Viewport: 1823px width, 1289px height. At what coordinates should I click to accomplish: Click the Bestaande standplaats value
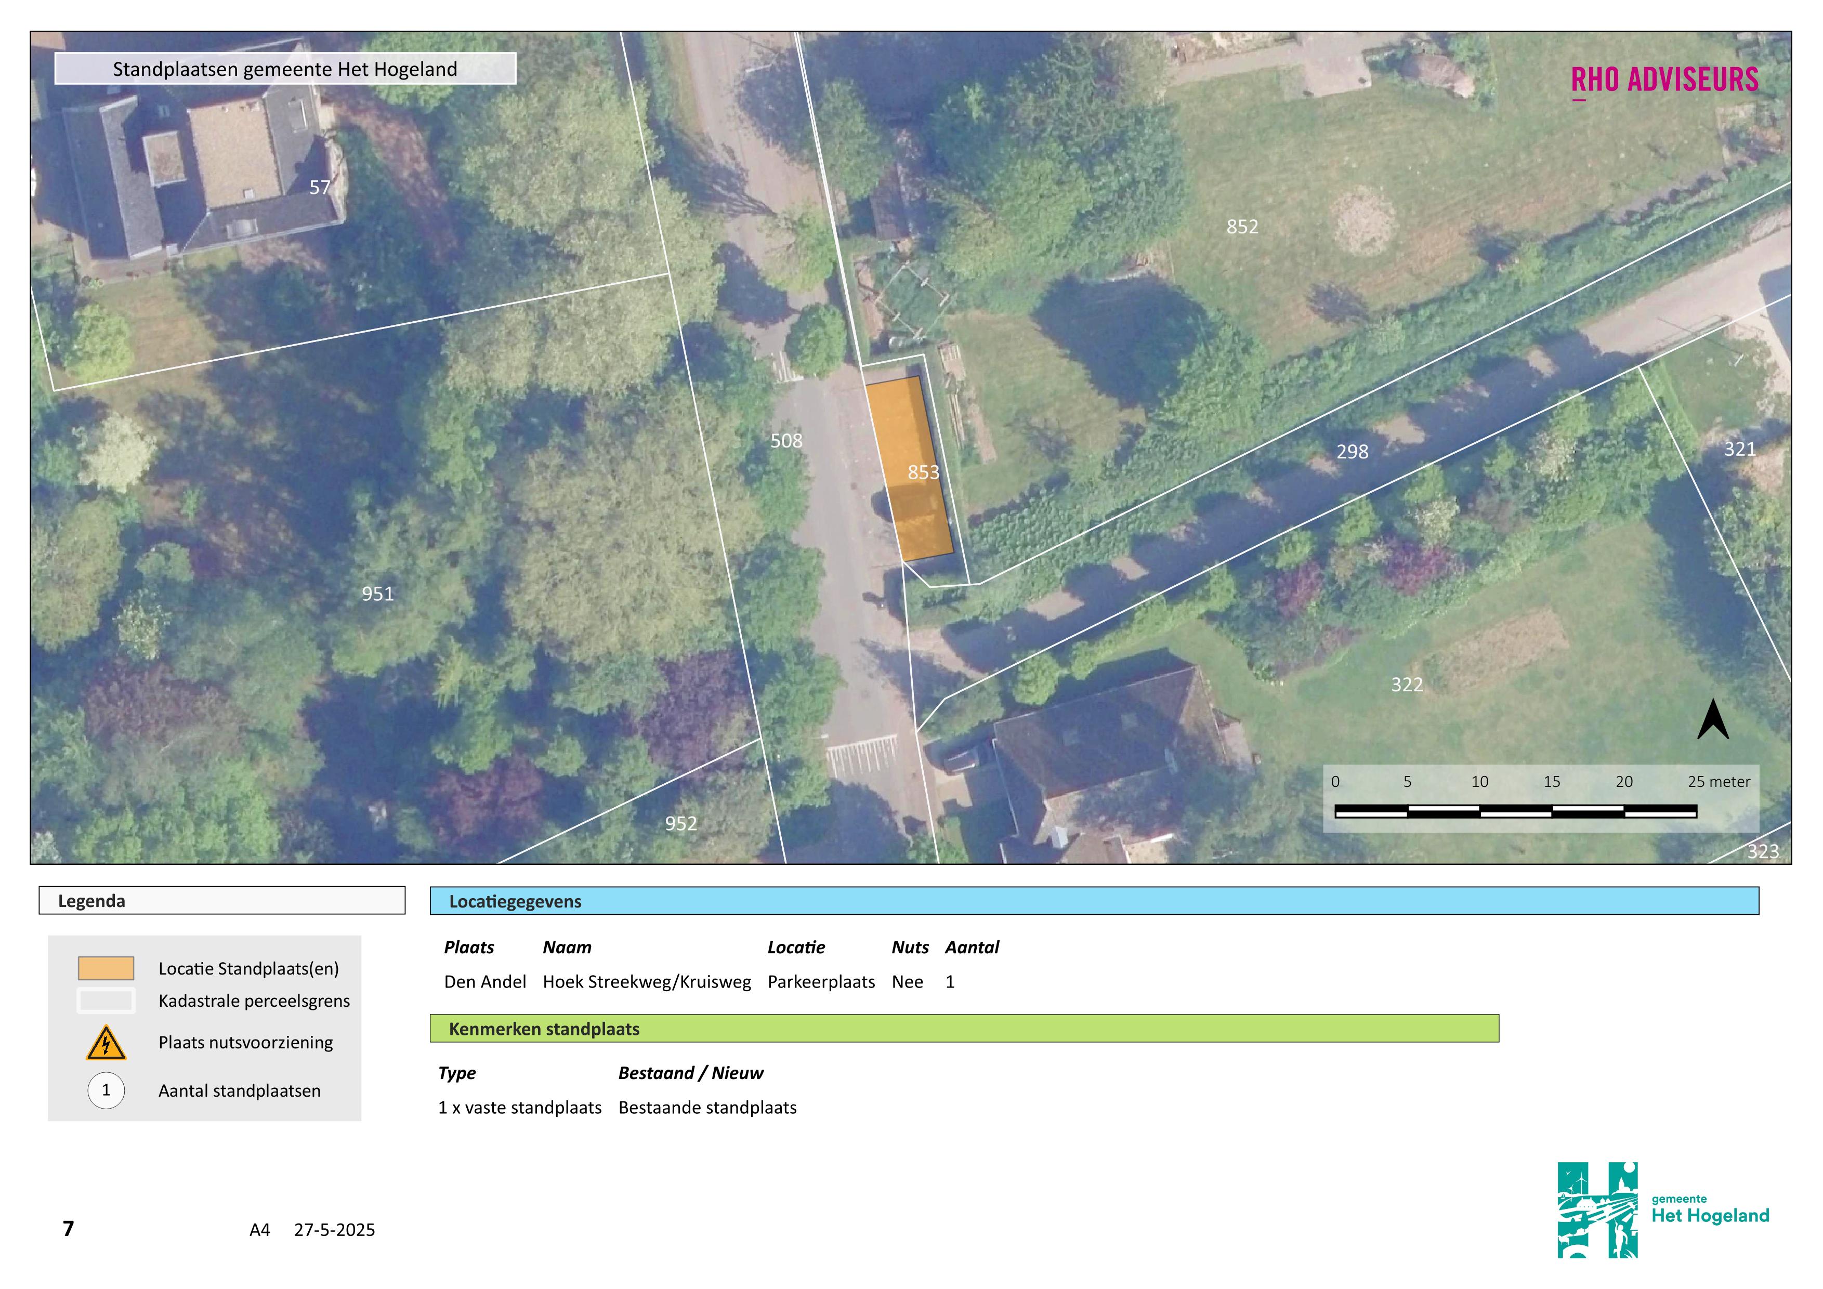(x=706, y=1108)
